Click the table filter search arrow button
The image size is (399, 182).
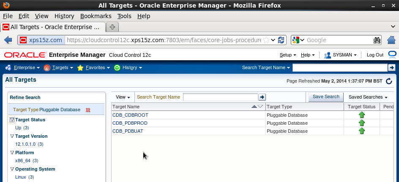pyautogui.click(x=262, y=97)
